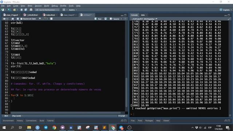Open the Addins dropdown
Image resolution: width=233 pixels, height=131 pixels.
73,10
